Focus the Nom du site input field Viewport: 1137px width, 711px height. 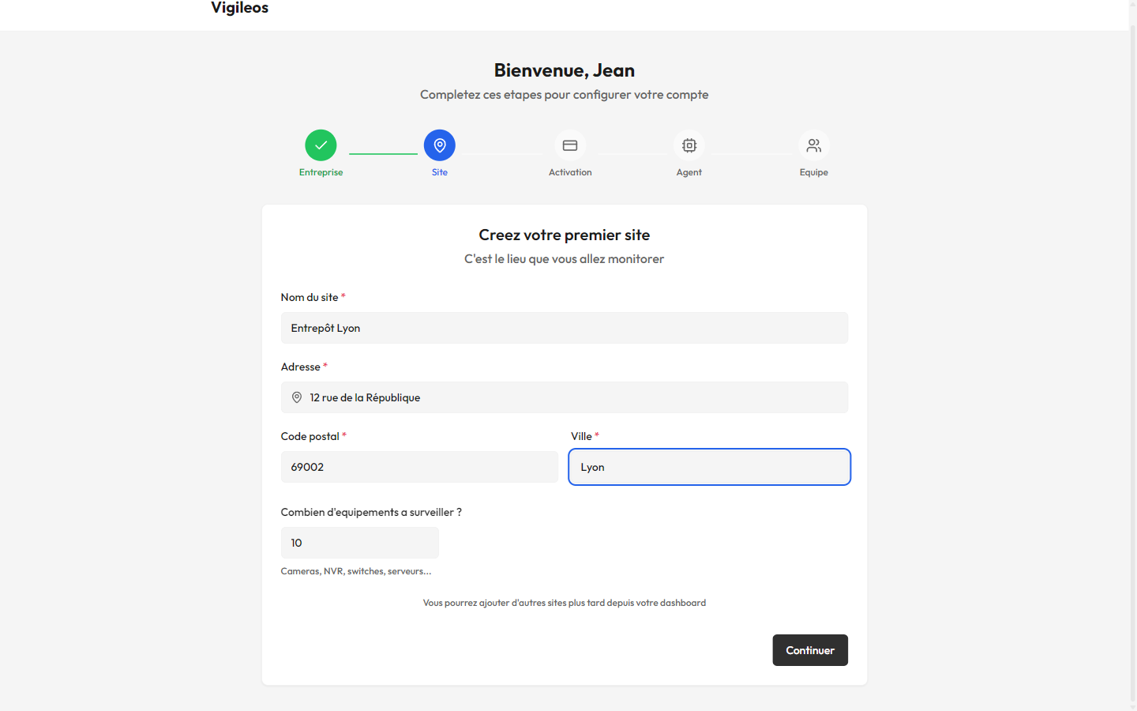[565, 328]
